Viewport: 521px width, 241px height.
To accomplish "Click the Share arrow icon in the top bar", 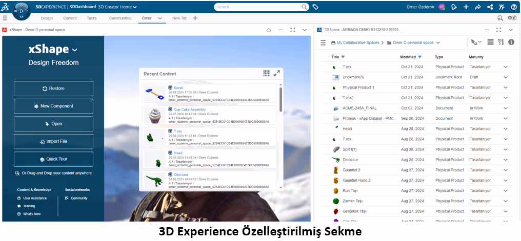I will [478, 7].
